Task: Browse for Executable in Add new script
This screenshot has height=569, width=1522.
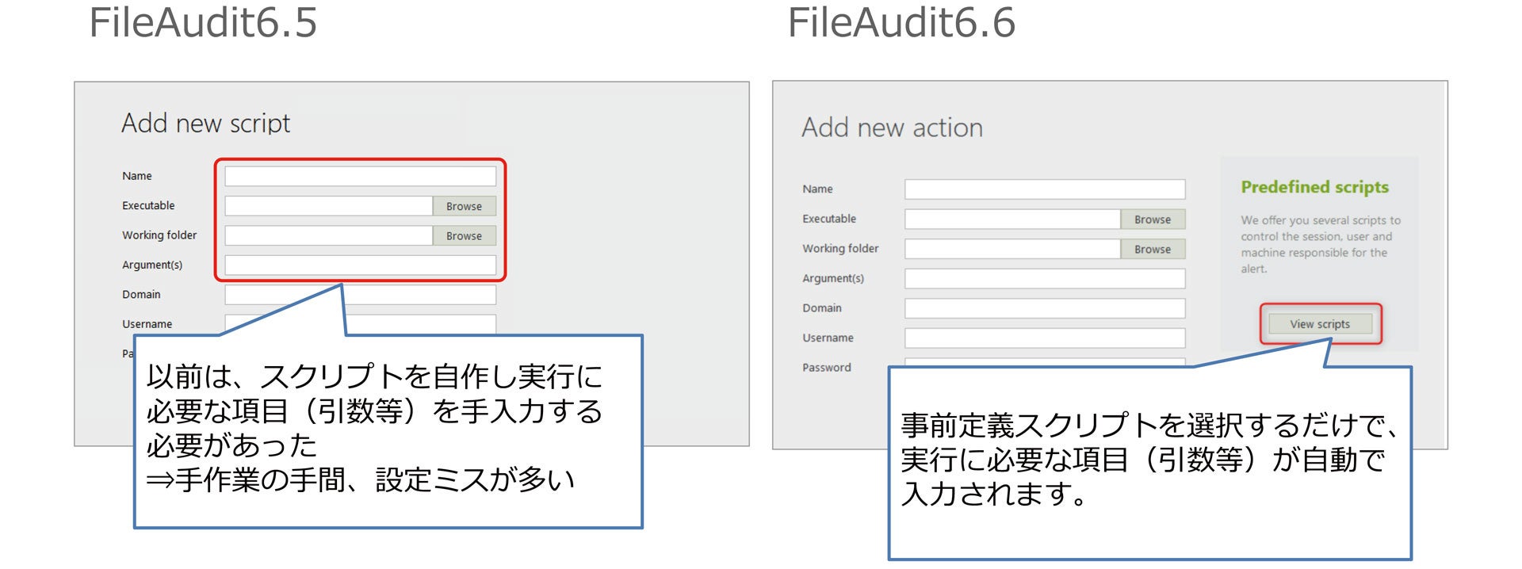Action: [464, 206]
